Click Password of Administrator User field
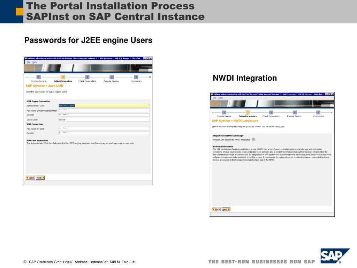 point(104,110)
